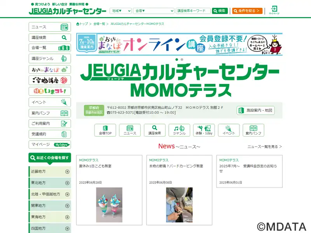
Task: Click the おうちdeまなぼ sidebar banner
Action: click(50, 70)
